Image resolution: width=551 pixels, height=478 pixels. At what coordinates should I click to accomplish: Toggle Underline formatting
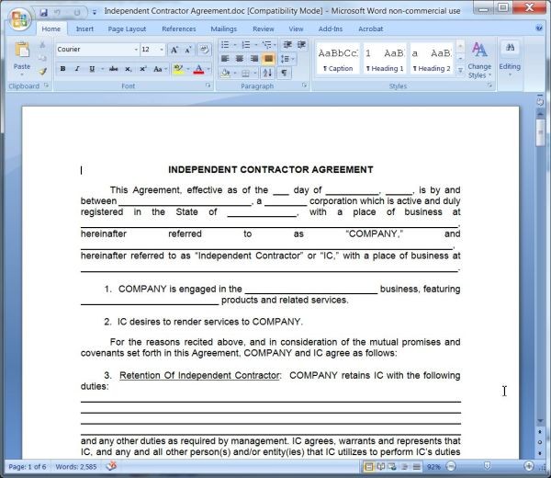tap(92, 69)
